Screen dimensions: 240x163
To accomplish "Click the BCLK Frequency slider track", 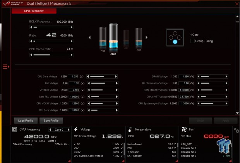I will tap(51, 27).
